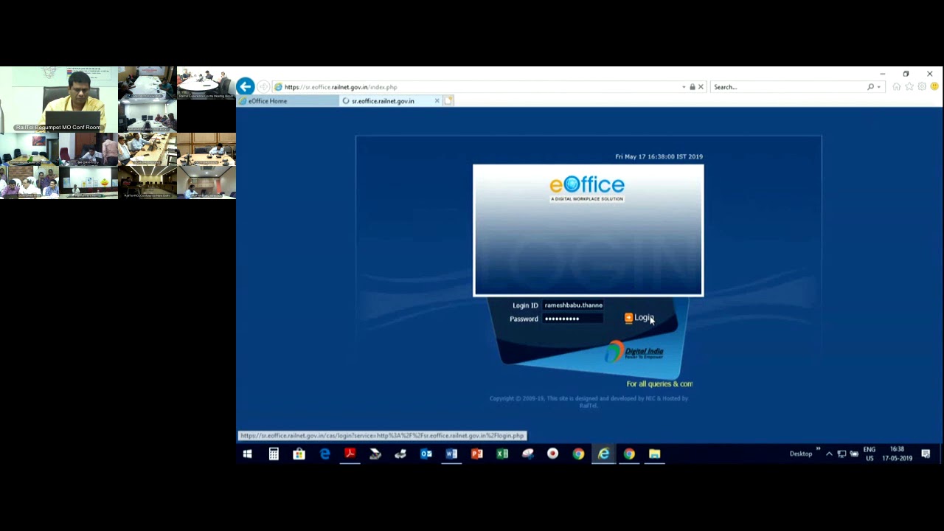Expand the search provider dropdown arrow
The height and width of the screenshot is (531, 944).
tap(879, 87)
